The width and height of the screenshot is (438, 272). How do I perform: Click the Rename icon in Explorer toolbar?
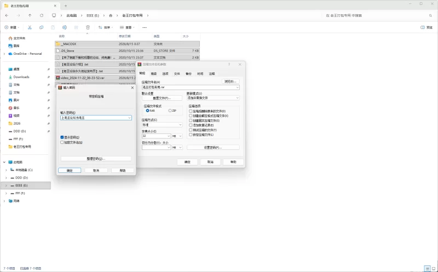65,27
